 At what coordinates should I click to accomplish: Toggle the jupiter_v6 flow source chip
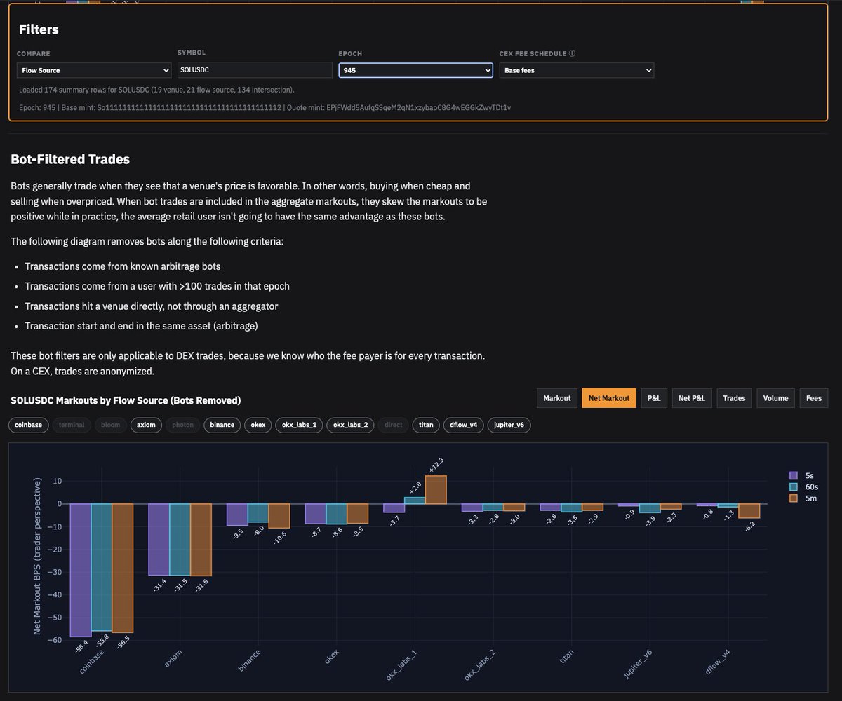tap(509, 425)
